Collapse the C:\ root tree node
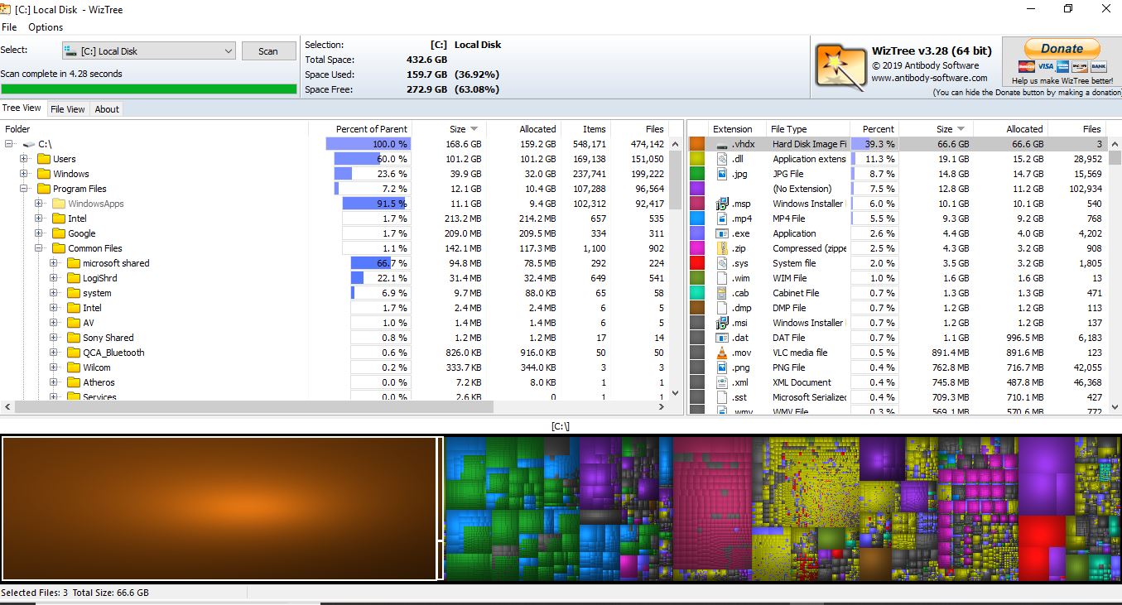This screenshot has width=1122, height=605. [x=9, y=144]
